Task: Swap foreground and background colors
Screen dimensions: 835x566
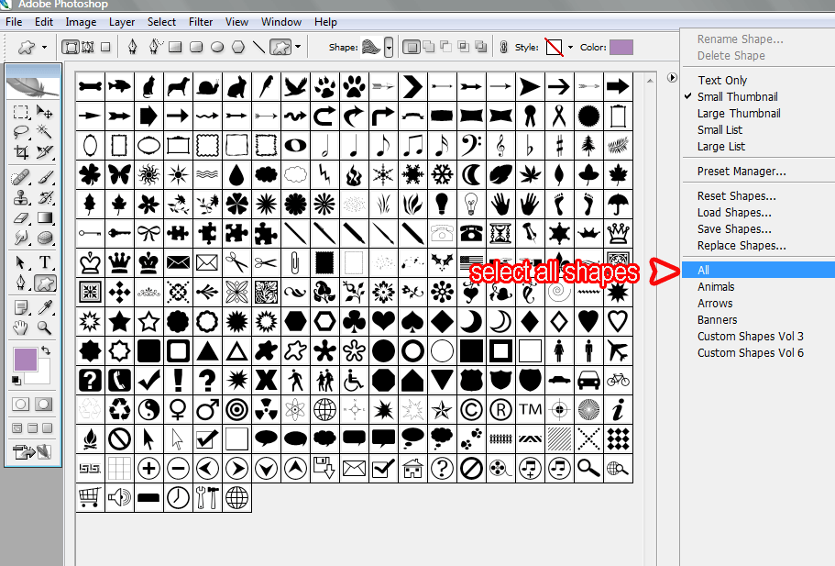Action: [x=46, y=350]
